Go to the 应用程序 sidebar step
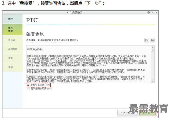 click(12, 49)
